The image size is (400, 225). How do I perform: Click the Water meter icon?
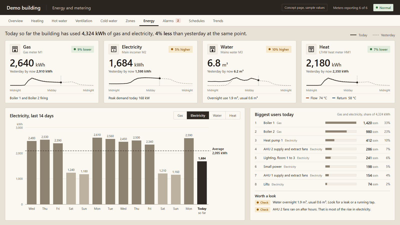coord(212,49)
